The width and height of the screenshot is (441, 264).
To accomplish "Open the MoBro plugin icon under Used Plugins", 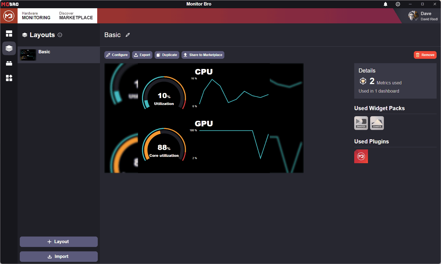I will pyautogui.click(x=361, y=156).
